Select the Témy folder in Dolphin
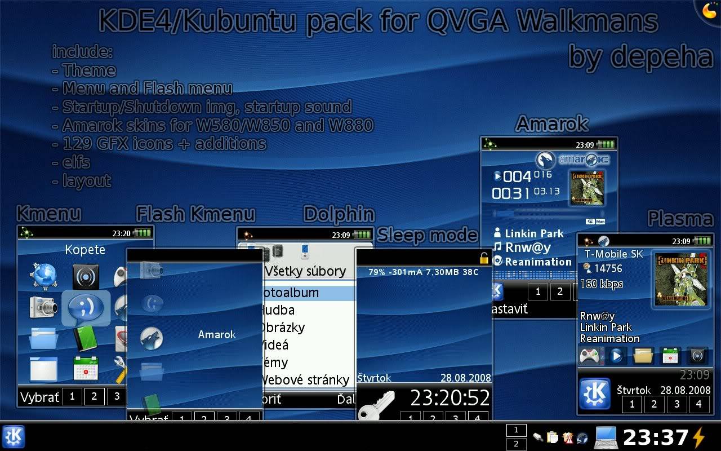 click(275, 362)
